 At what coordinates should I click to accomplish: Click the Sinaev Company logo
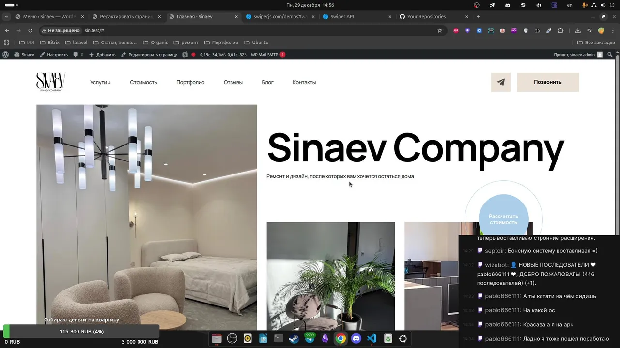[51, 82]
